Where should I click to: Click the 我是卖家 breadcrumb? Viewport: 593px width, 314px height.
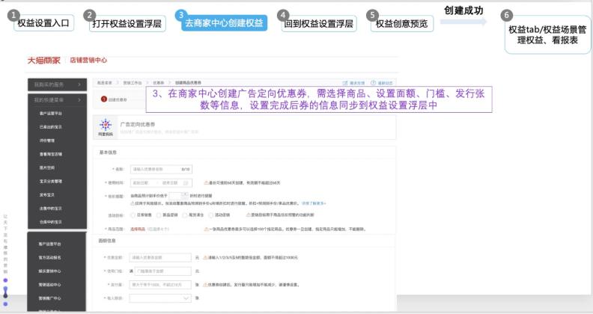click(x=104, y=83)
